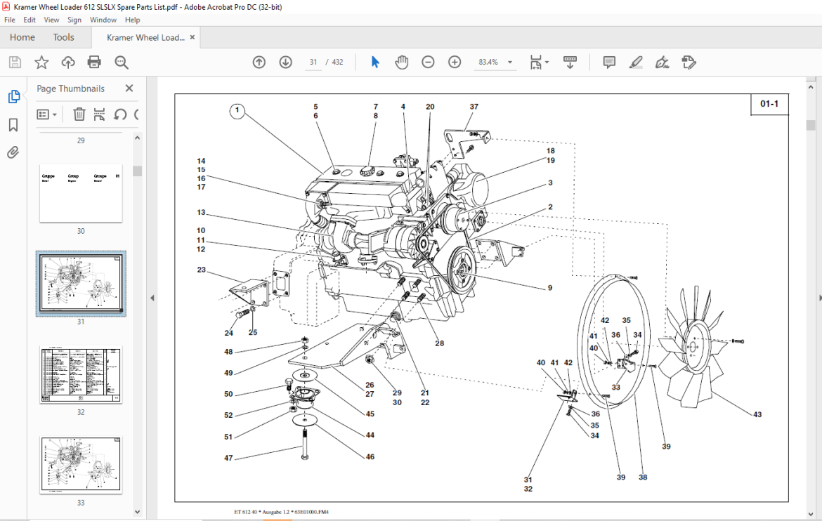Open the Bookmarks panel icon

click(13, 125)
